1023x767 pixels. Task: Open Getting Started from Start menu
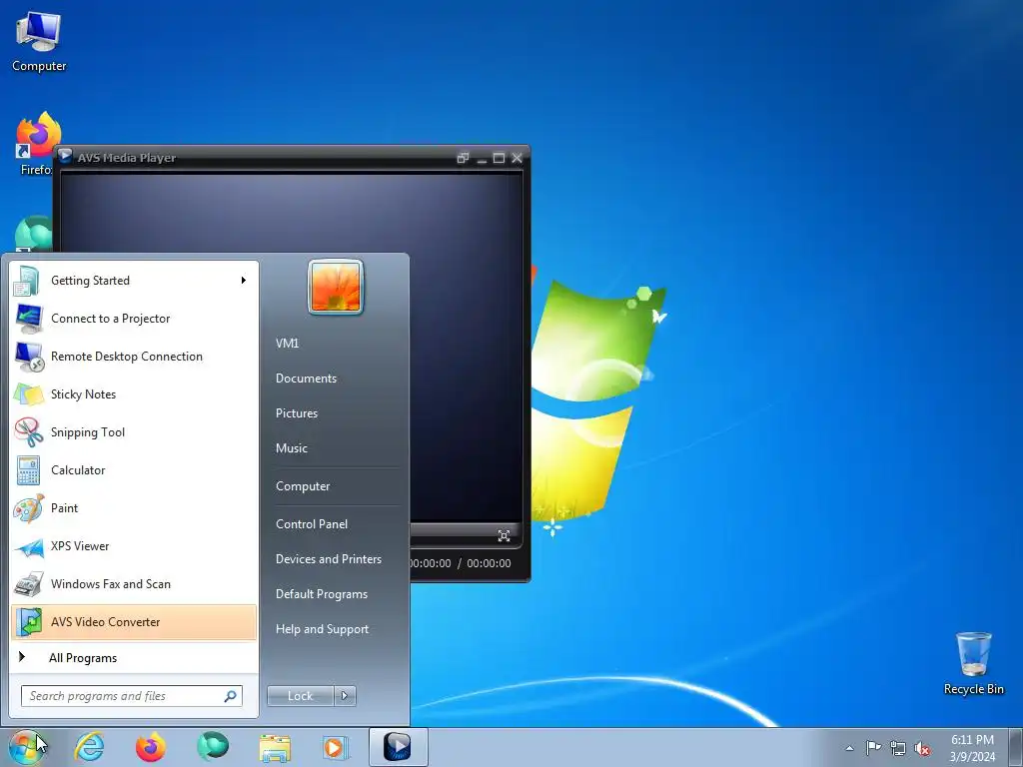pos(134,281)
